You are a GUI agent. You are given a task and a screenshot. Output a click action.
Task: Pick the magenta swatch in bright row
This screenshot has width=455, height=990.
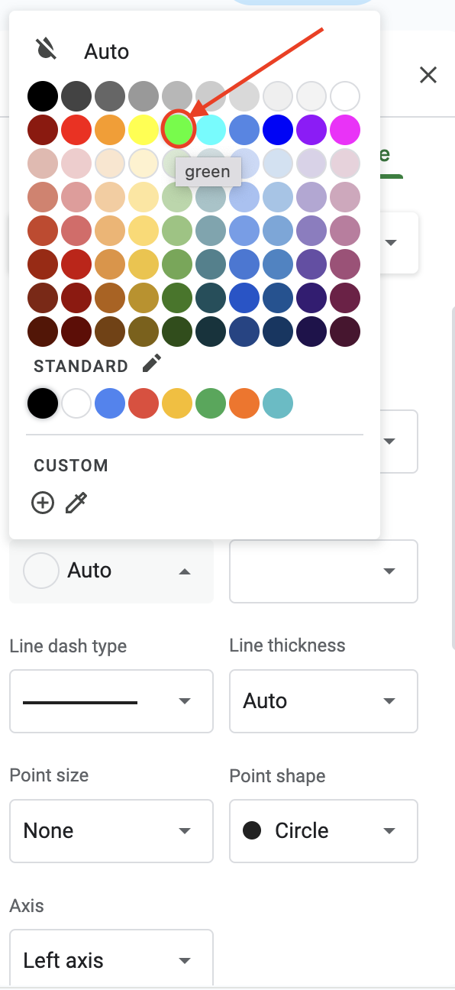(x=345, y=130)
